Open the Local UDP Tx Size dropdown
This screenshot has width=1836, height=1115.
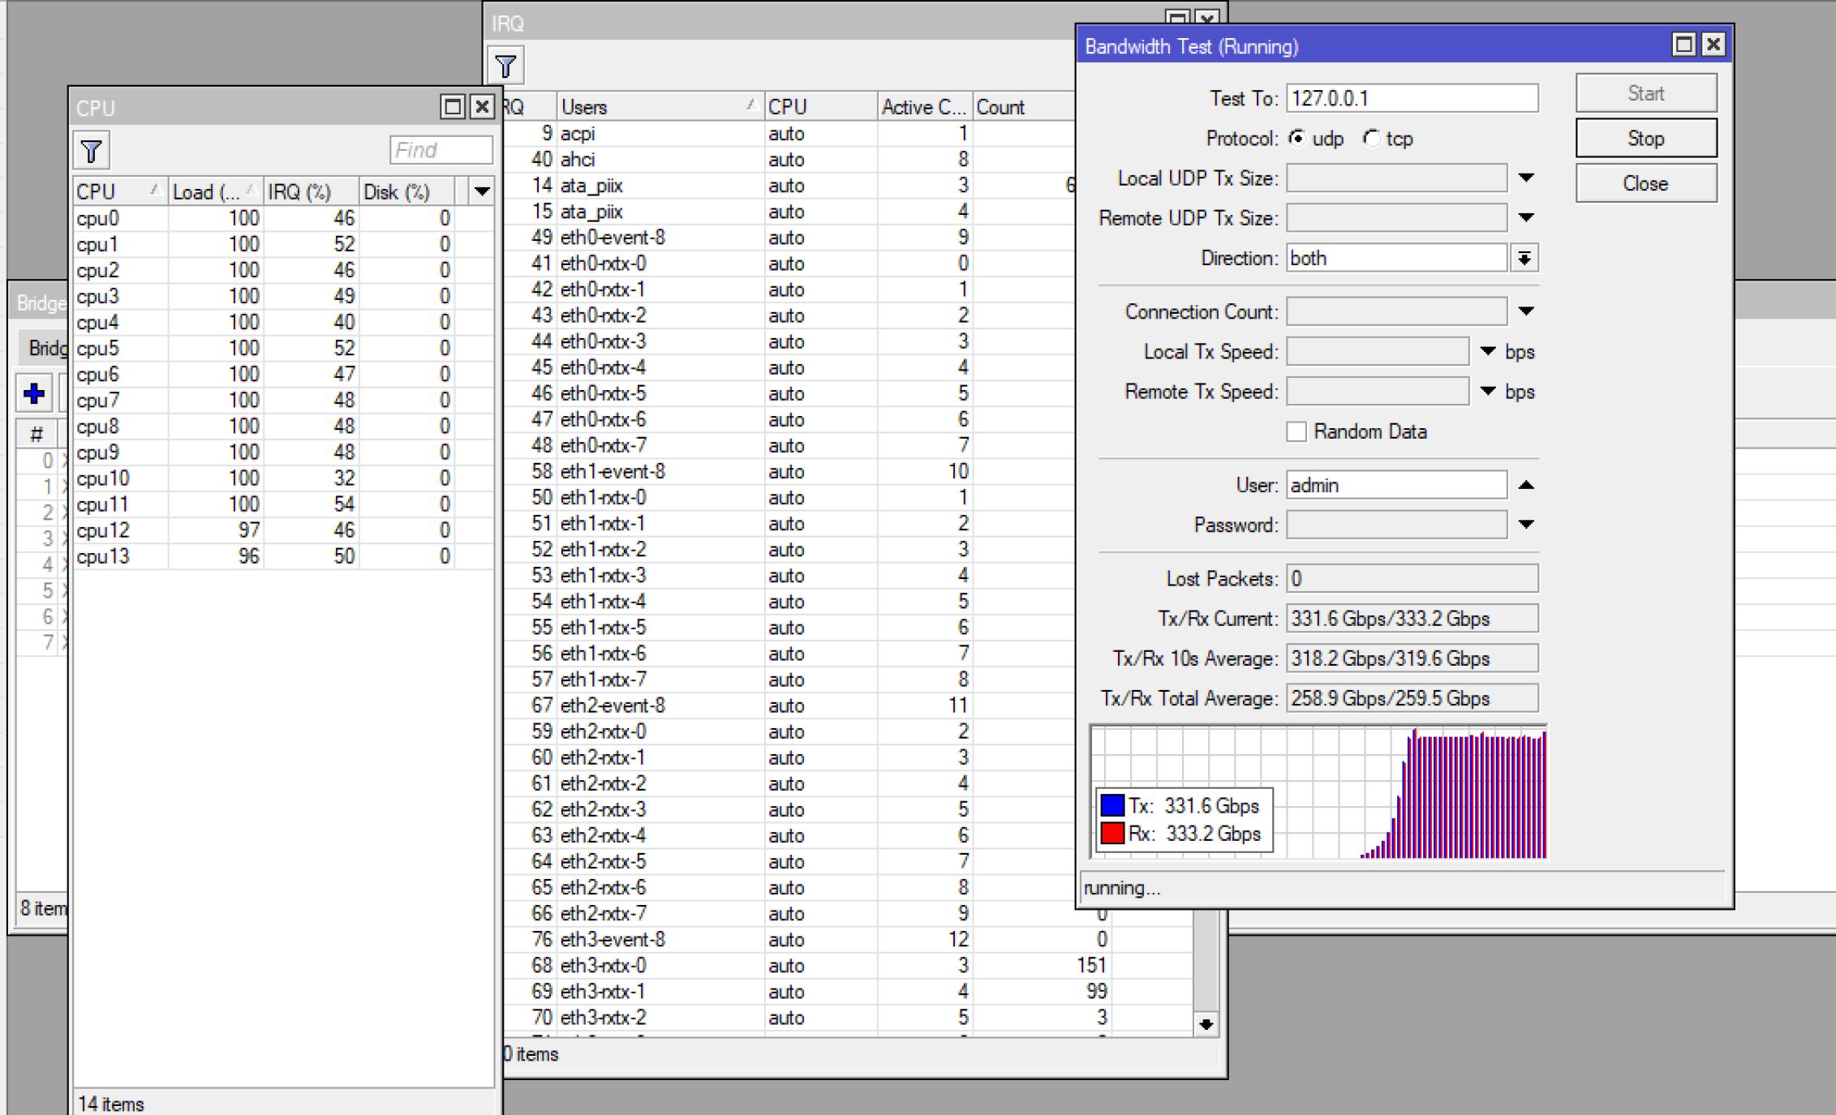click(x=1526, y=178)
